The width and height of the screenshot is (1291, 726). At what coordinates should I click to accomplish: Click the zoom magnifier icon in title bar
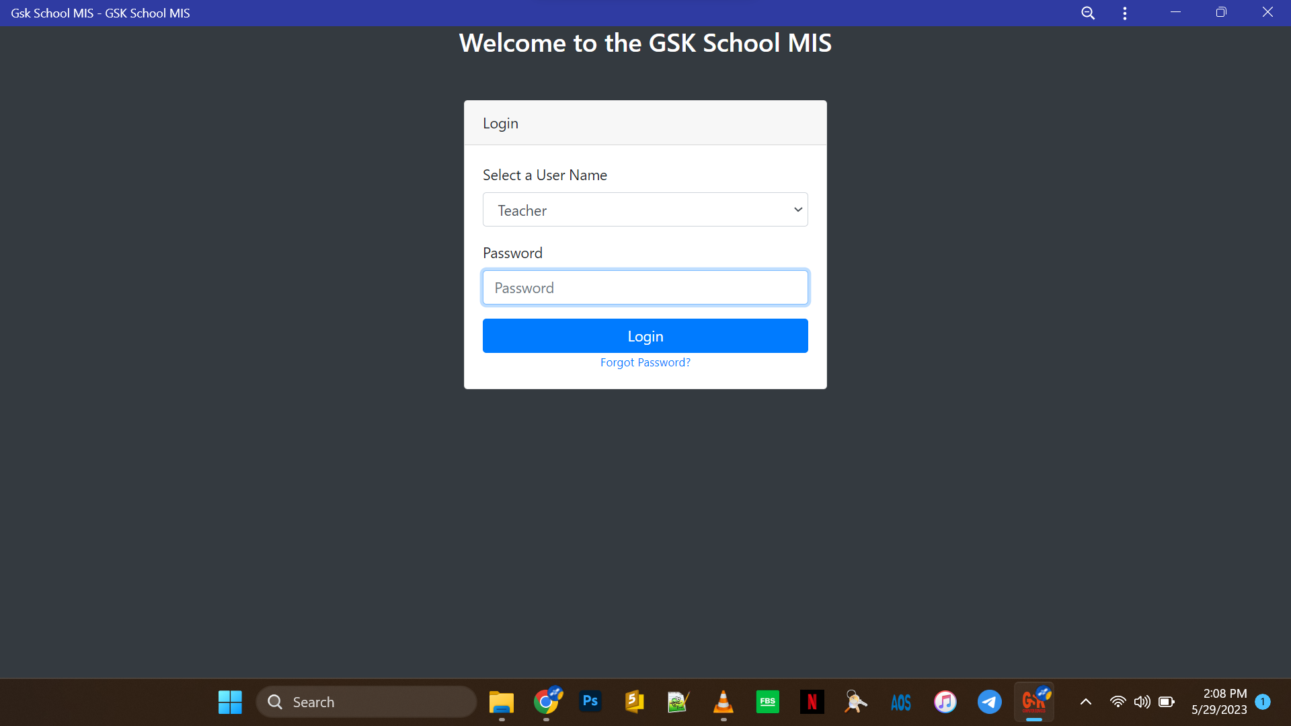(1088, 13)
